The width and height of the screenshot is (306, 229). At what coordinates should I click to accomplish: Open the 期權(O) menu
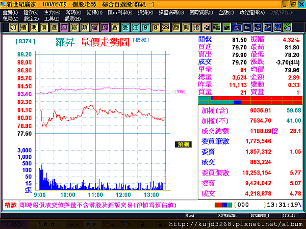pyautogui.click(x=94, y=12)
